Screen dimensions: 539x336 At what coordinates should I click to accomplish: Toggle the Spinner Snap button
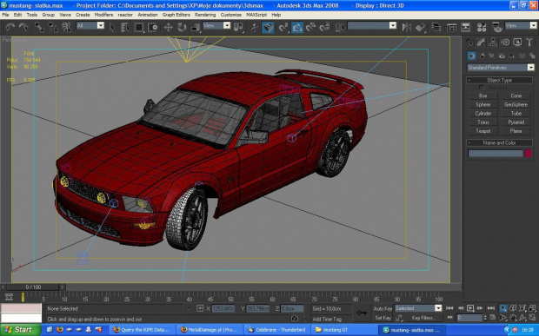coord(325,27)
